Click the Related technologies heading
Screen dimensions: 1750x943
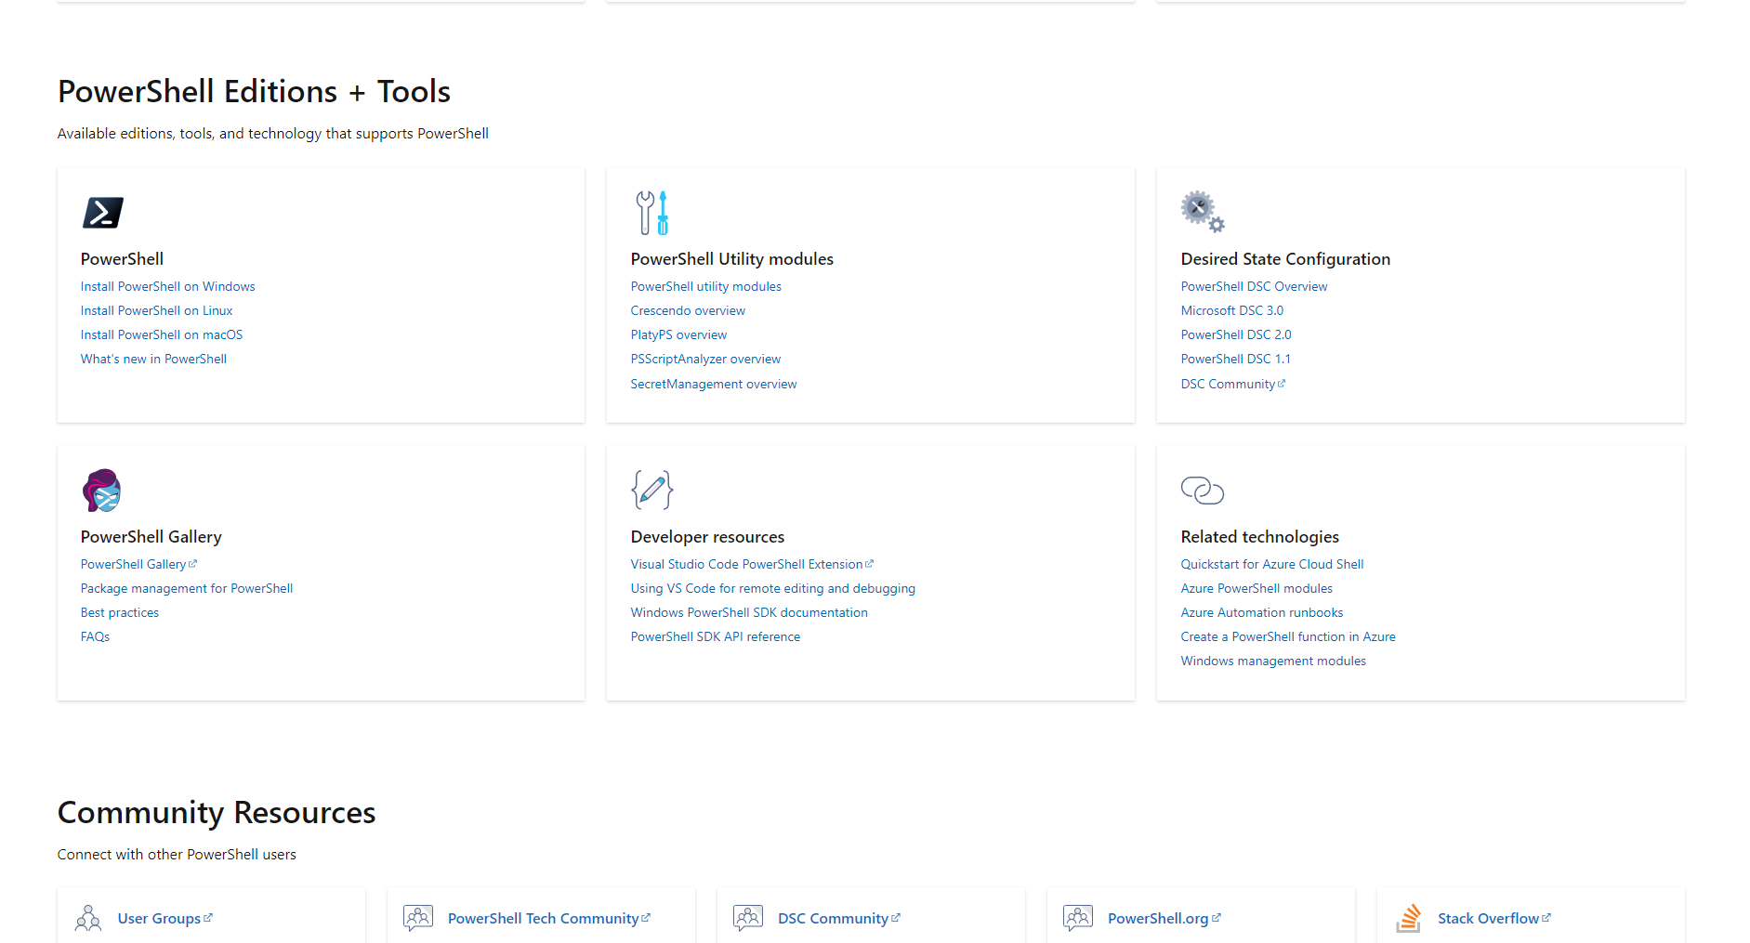point(1260,537)
